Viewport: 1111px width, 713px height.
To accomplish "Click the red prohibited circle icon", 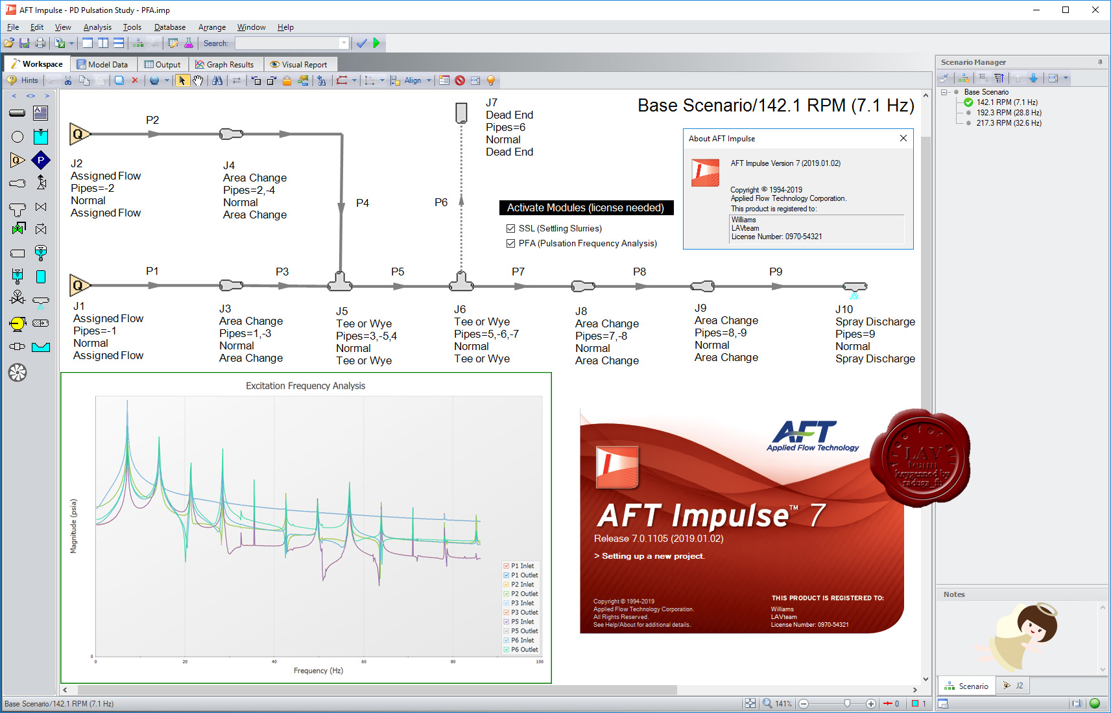I will [460, 80].
